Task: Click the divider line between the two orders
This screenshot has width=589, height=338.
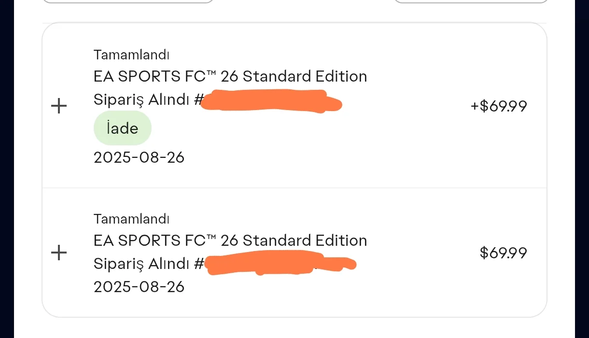Action: (x=294, y=187)
